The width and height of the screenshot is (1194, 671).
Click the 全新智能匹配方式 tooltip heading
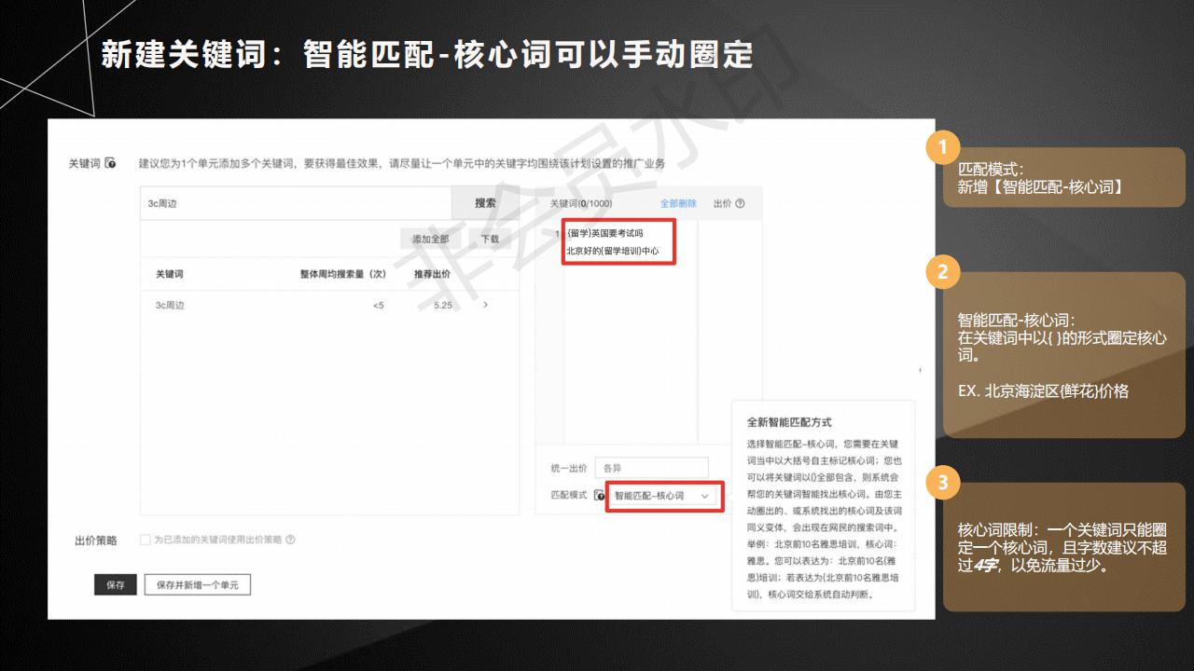coord(789,422)
